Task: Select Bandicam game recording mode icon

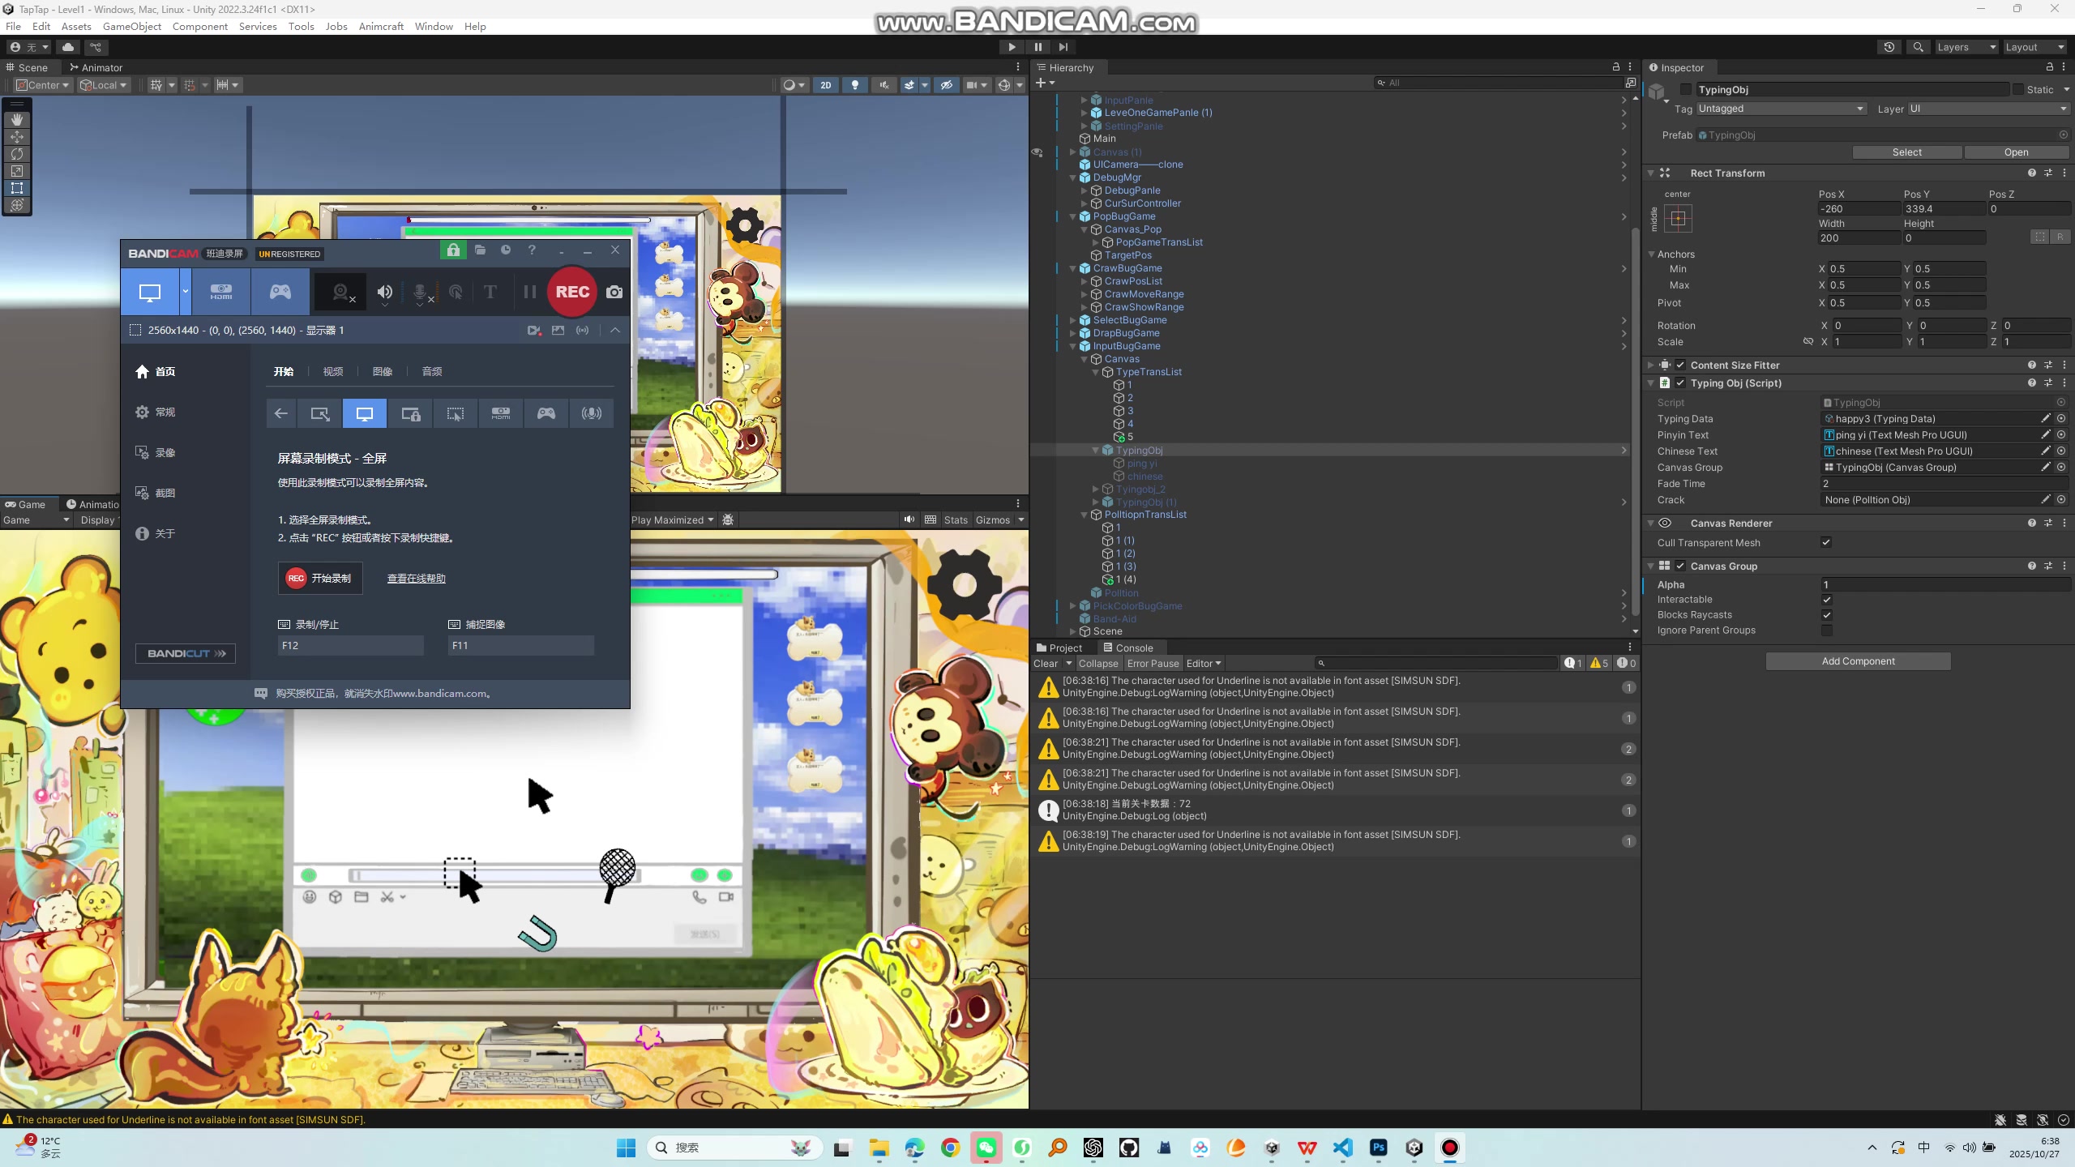Action: (280, 292)
